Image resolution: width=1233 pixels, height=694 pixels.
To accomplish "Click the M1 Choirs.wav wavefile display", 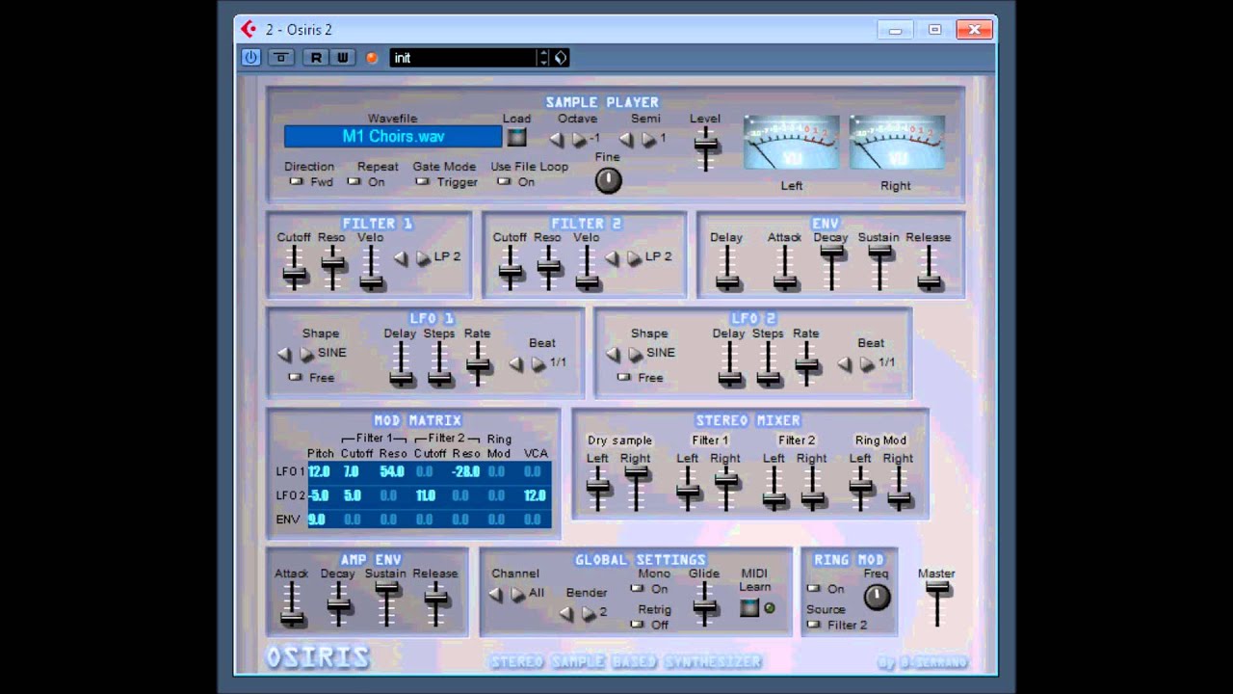I will tap(393, 137).
